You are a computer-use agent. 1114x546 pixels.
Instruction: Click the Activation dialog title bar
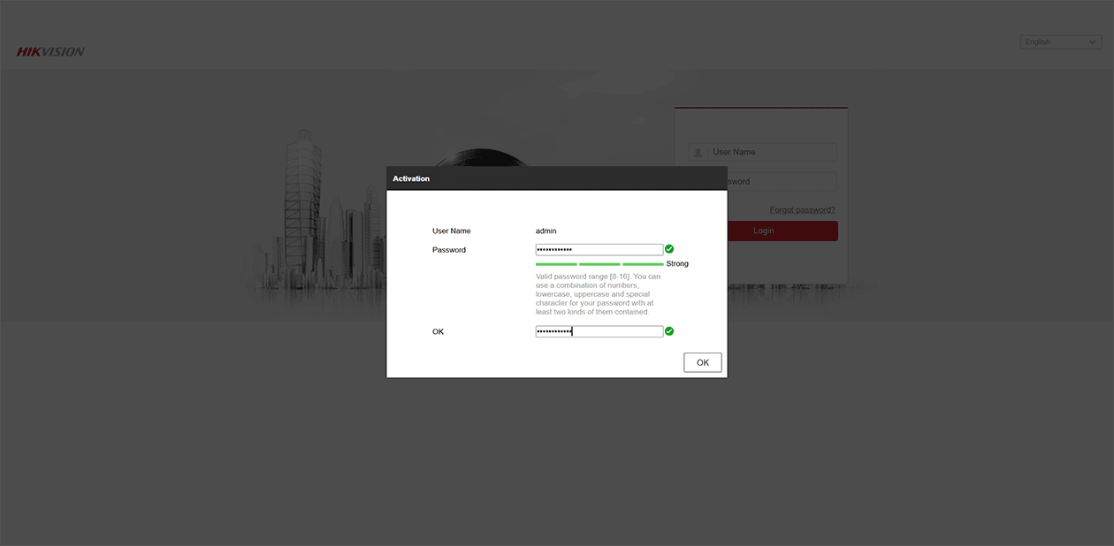pyautogui.click(x=556, y=178)
